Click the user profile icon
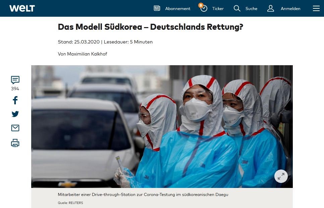This screenshot has height=208, width=324. 270,8
